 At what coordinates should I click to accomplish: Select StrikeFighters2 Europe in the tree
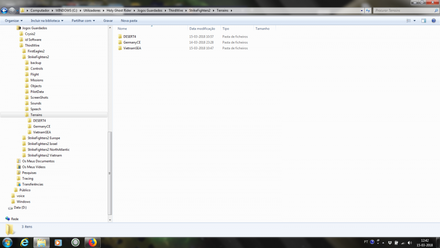tap(44, 138)
